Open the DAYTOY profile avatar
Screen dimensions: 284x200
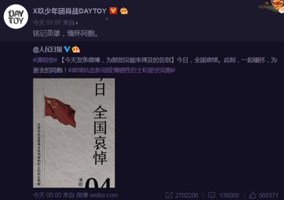pyautogui.click(x=16, y=16)
